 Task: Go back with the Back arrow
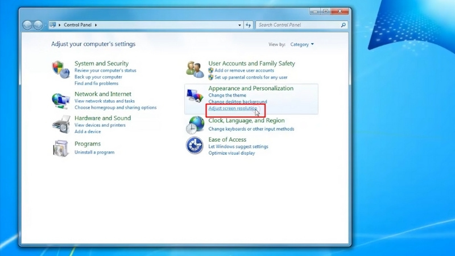click(27, 25)
